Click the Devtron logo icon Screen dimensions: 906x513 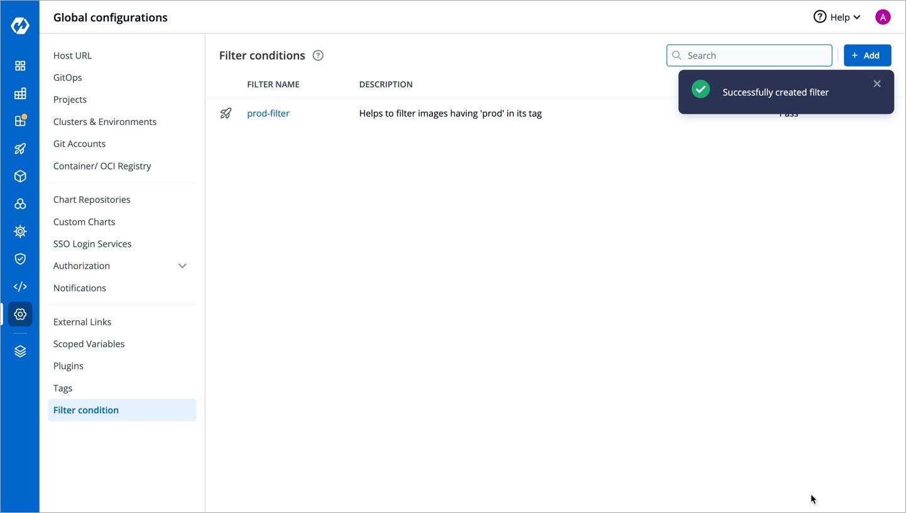point(20,26)
